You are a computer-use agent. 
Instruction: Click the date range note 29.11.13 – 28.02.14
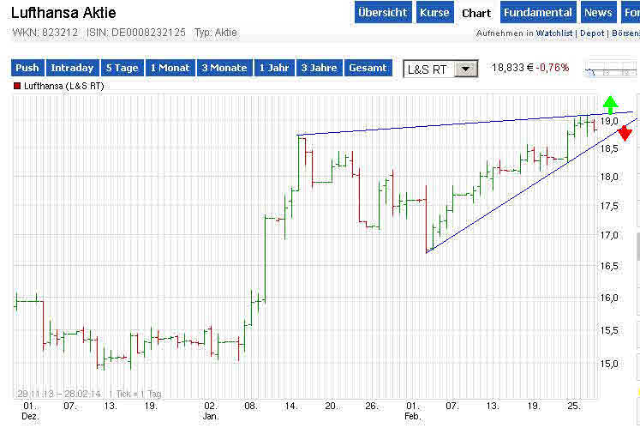pos(59,394)
